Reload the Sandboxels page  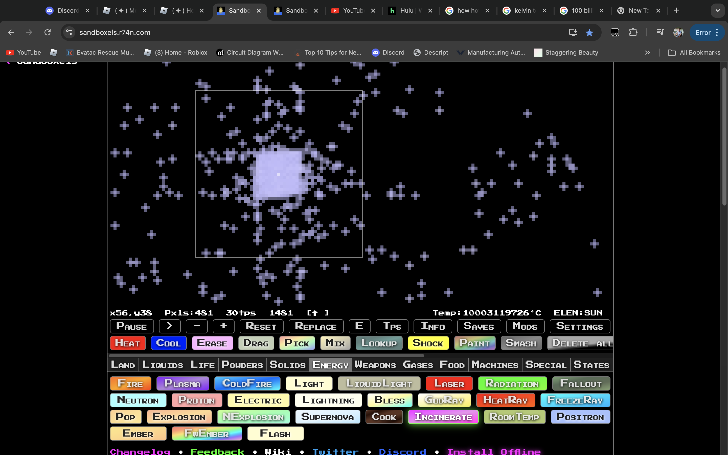click(x=48, y=33)
